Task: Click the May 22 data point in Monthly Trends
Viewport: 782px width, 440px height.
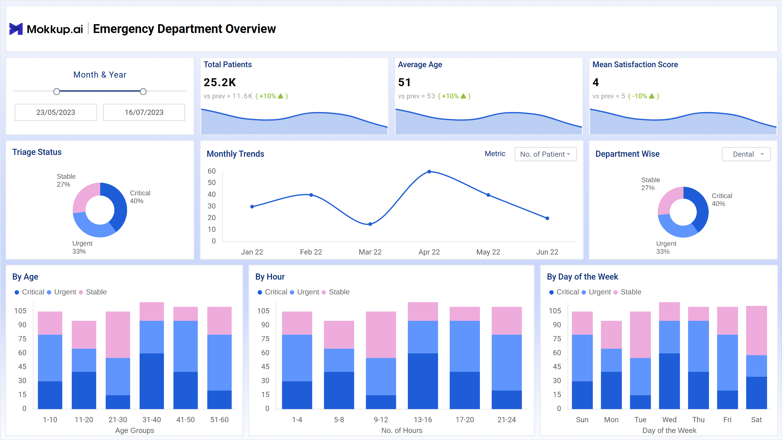Action: pos(488,195)
